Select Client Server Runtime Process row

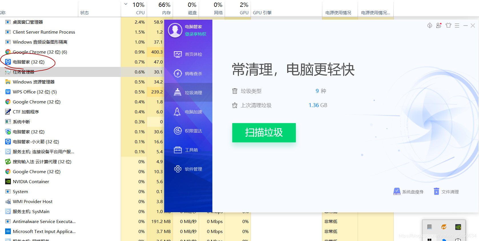60,32
